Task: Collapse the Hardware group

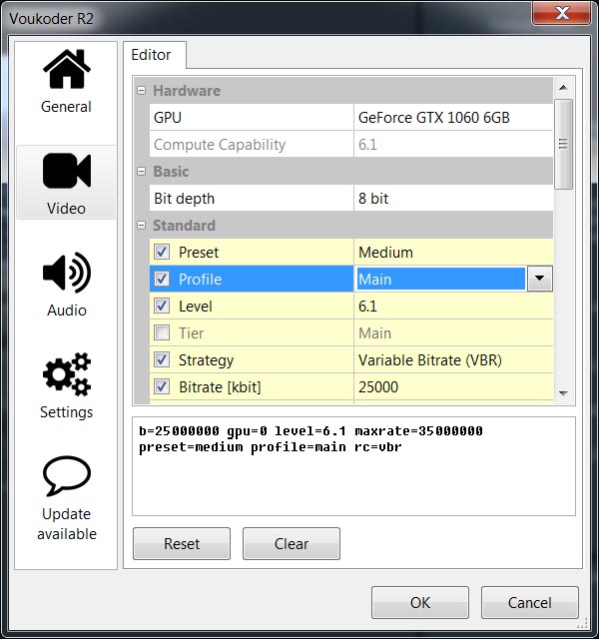Action: coord(141,91)
